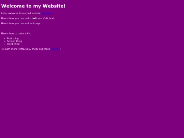Viewport: 184px width, 138px height.
Task: Click the italic word 'italic'
Action: point(46,18)
